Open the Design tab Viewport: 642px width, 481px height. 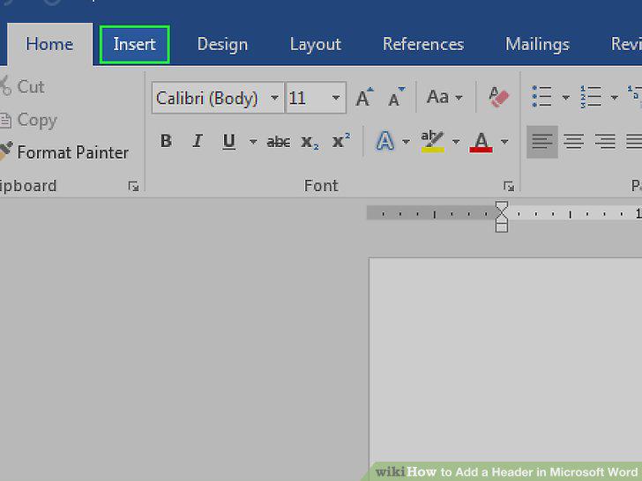pyautogui.click(x=222, y=44)
